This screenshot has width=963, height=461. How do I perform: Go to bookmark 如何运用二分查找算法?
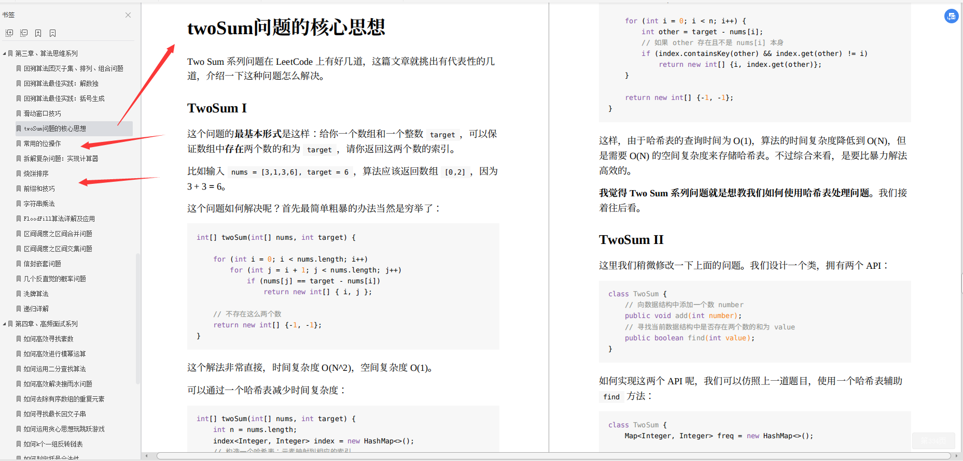(x=54, y=369)
